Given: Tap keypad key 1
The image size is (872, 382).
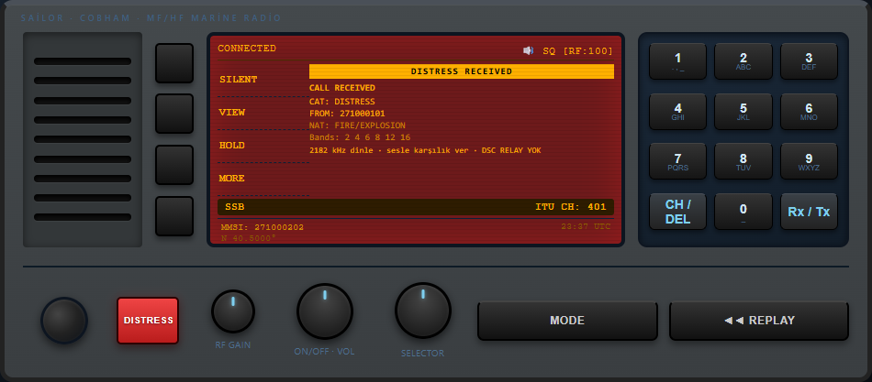Looking at the screenshot, I should click(677, 61).
